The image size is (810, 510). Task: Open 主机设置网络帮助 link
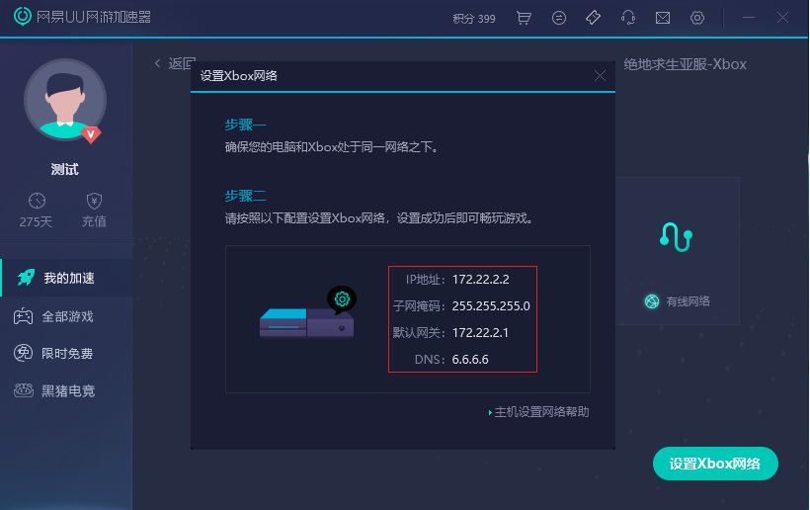[540, 412]
